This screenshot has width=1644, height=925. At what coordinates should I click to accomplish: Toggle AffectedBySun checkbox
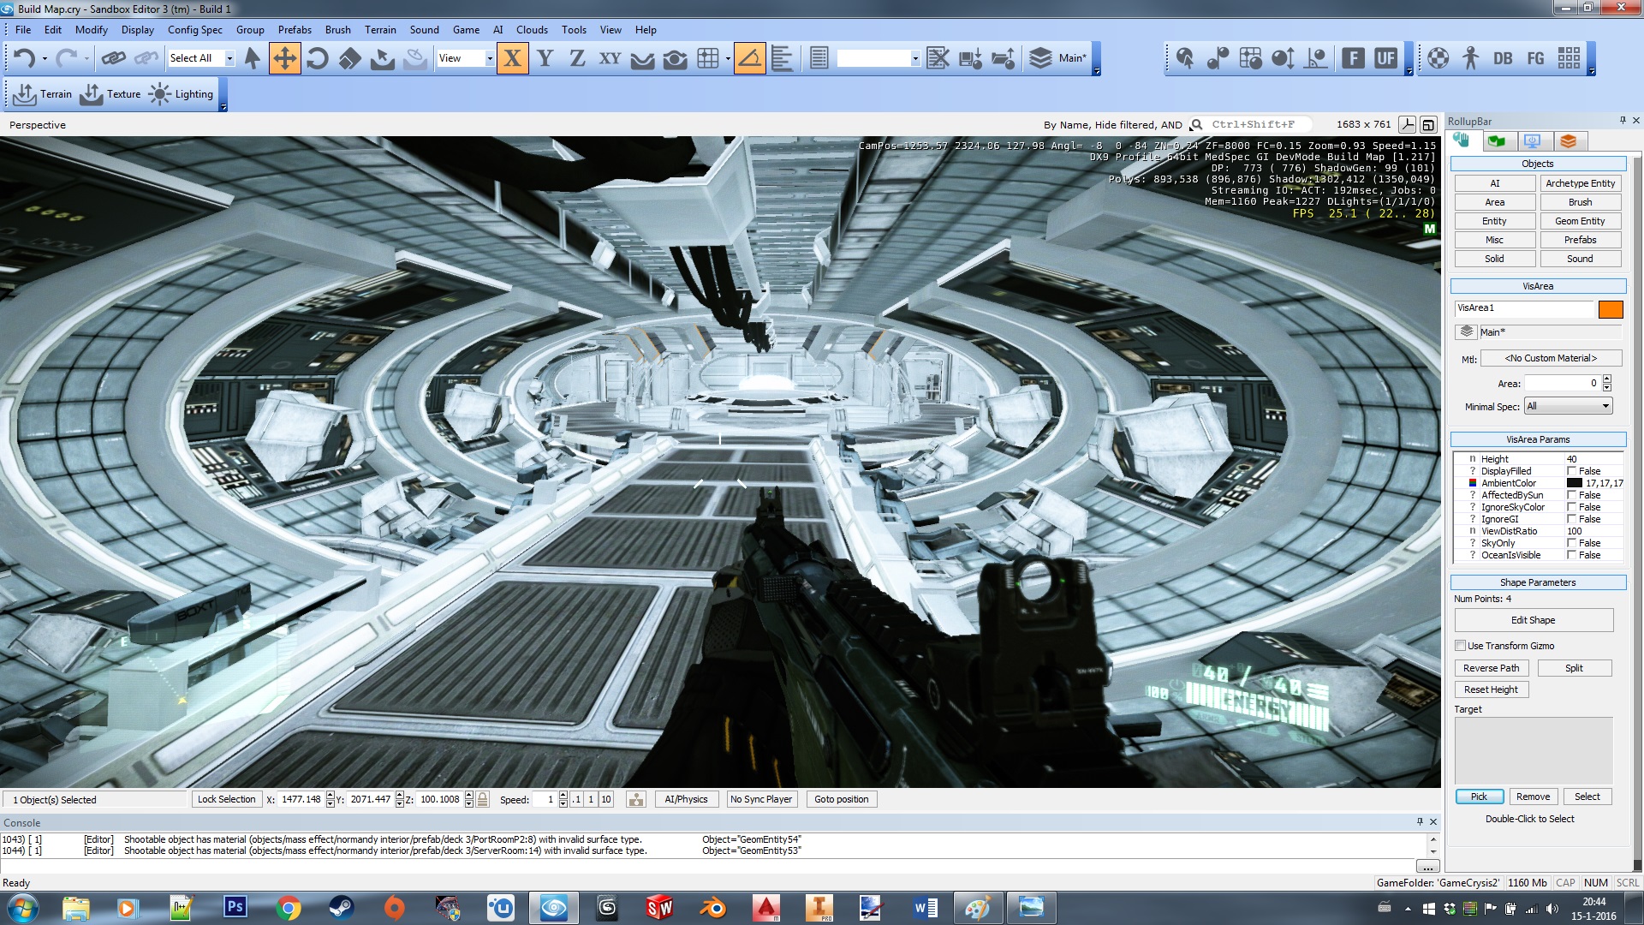pyautogui.click(x=1572, y=495)
